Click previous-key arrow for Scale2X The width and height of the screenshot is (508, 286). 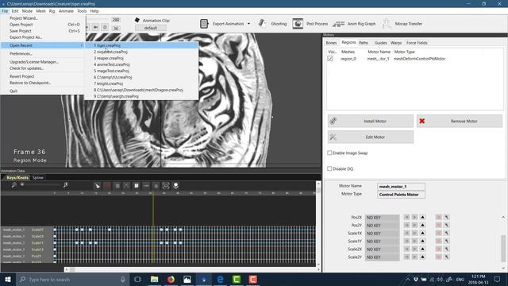(x=407, y=249)
